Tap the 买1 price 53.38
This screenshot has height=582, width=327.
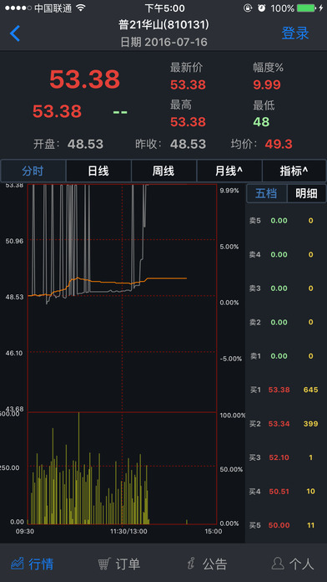click(x=279, y=390)
